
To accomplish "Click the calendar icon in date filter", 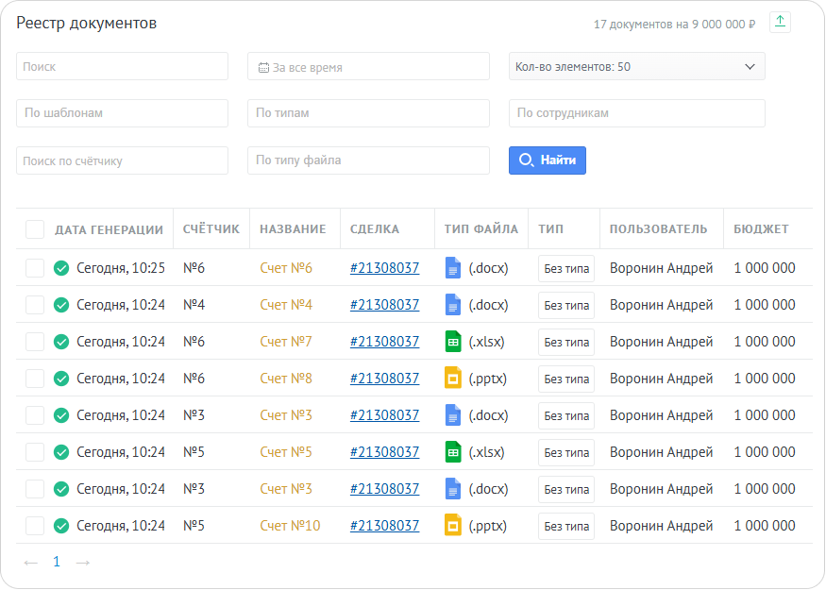I will pyautogui.click(x=263, y=67).
